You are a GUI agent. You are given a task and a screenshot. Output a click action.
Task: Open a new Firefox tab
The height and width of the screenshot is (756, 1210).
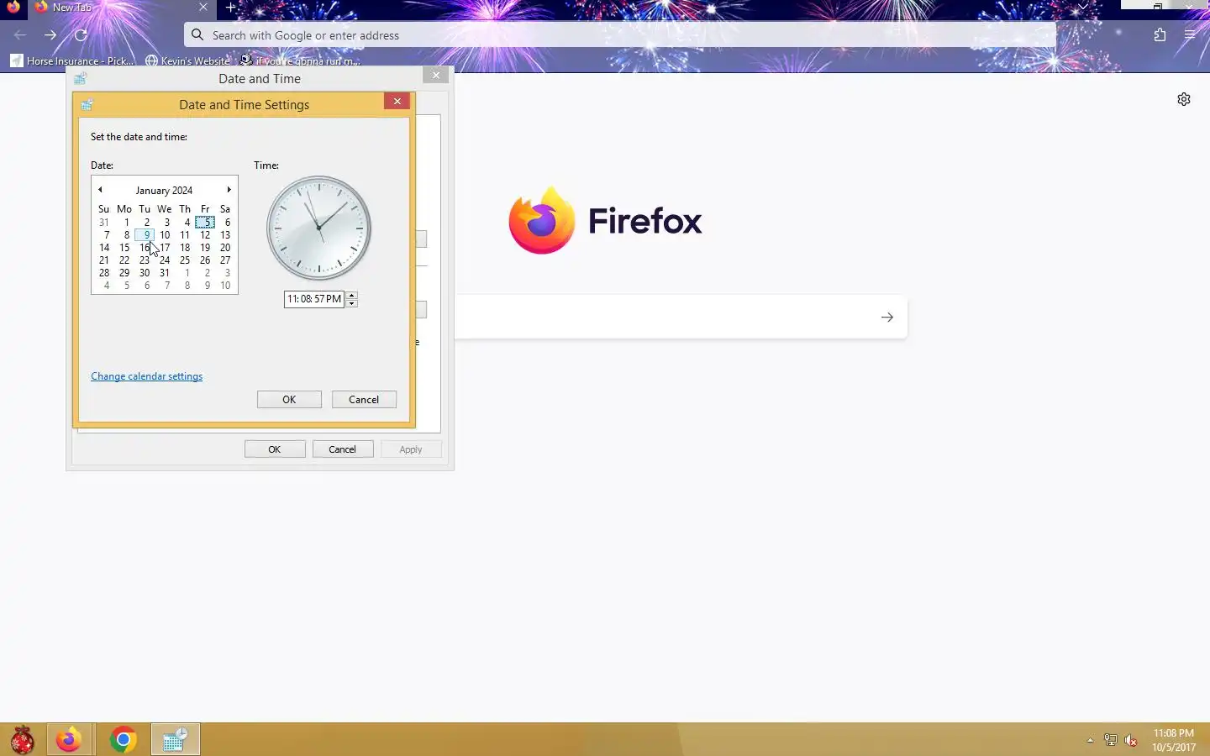pyautogui.click(x=230, y=8)
